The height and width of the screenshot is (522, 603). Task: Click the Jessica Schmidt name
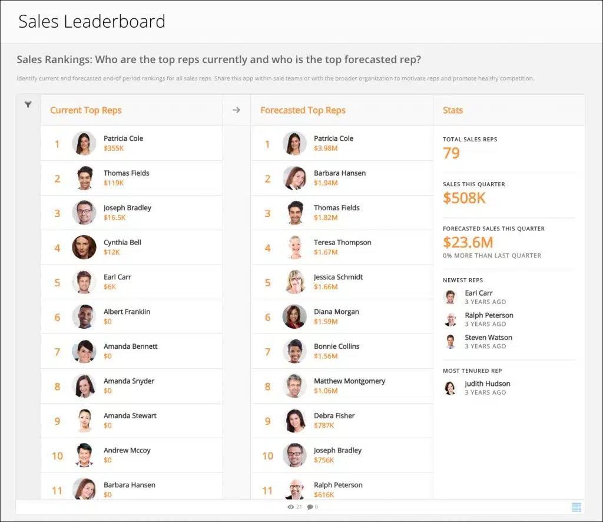click(x=339, y=277)
